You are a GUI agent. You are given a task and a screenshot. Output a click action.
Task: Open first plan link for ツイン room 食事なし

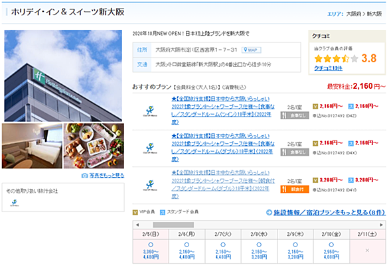click(x=223, y=111)
